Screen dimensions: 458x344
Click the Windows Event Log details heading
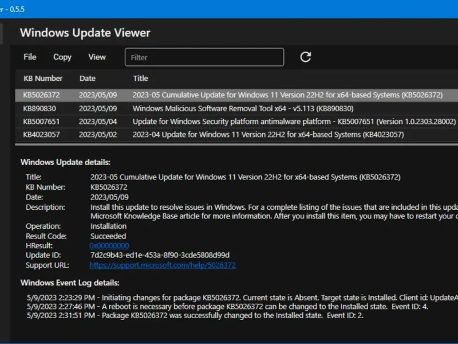pos(70,283)
